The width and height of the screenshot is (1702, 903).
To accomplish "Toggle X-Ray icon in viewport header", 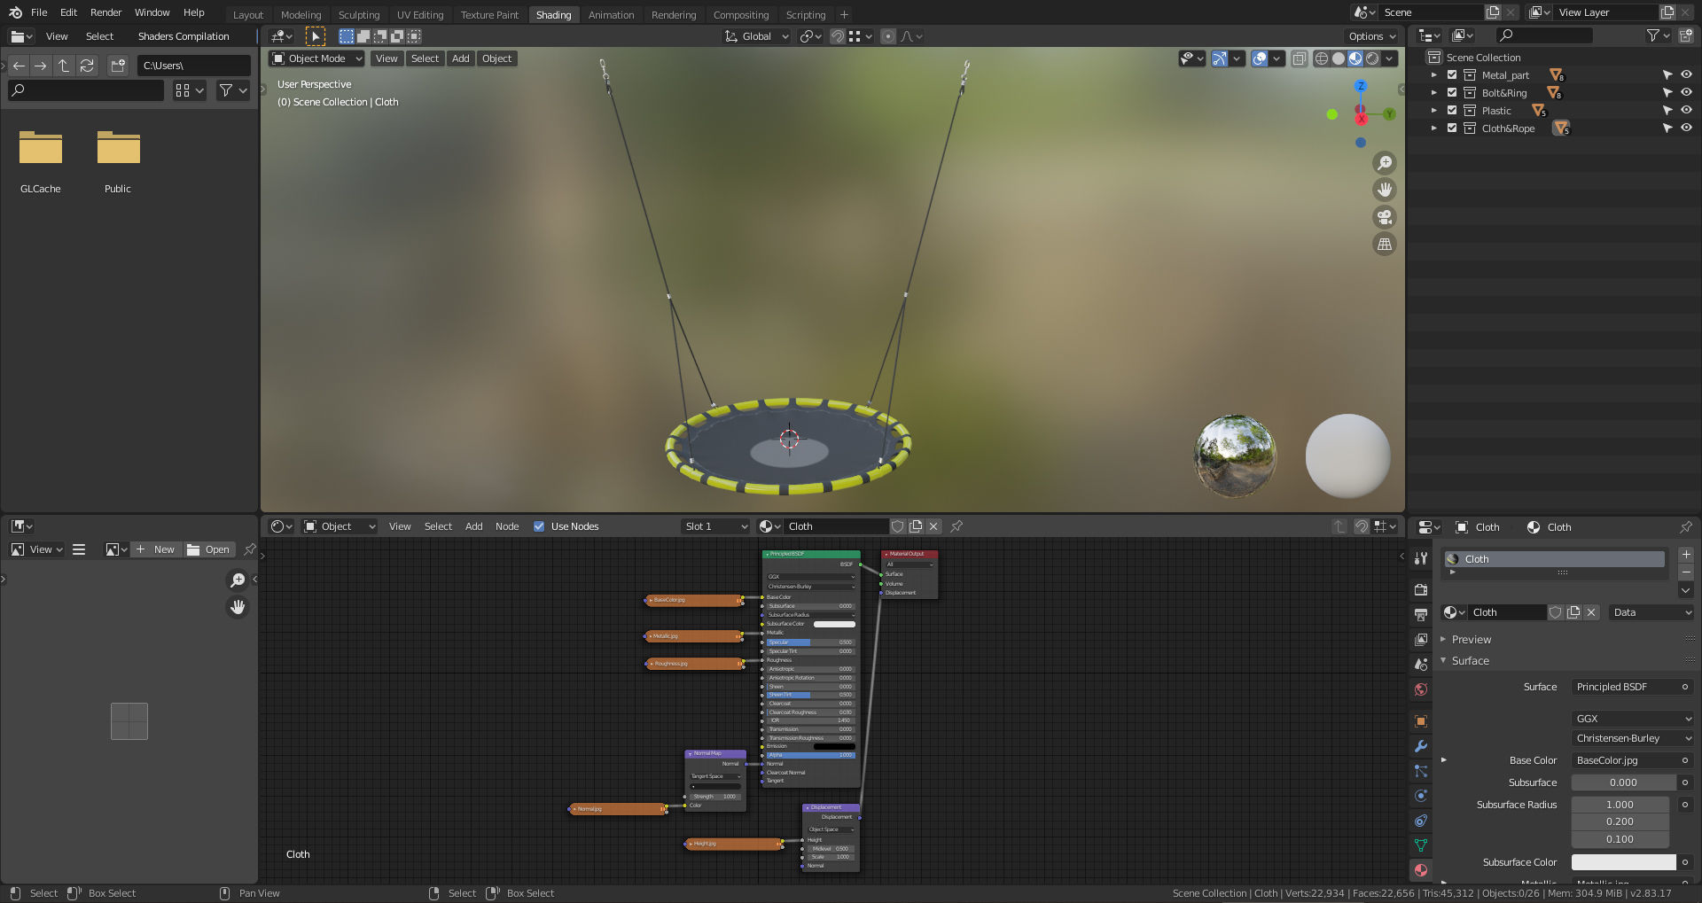I will [x=1299, y=58].
